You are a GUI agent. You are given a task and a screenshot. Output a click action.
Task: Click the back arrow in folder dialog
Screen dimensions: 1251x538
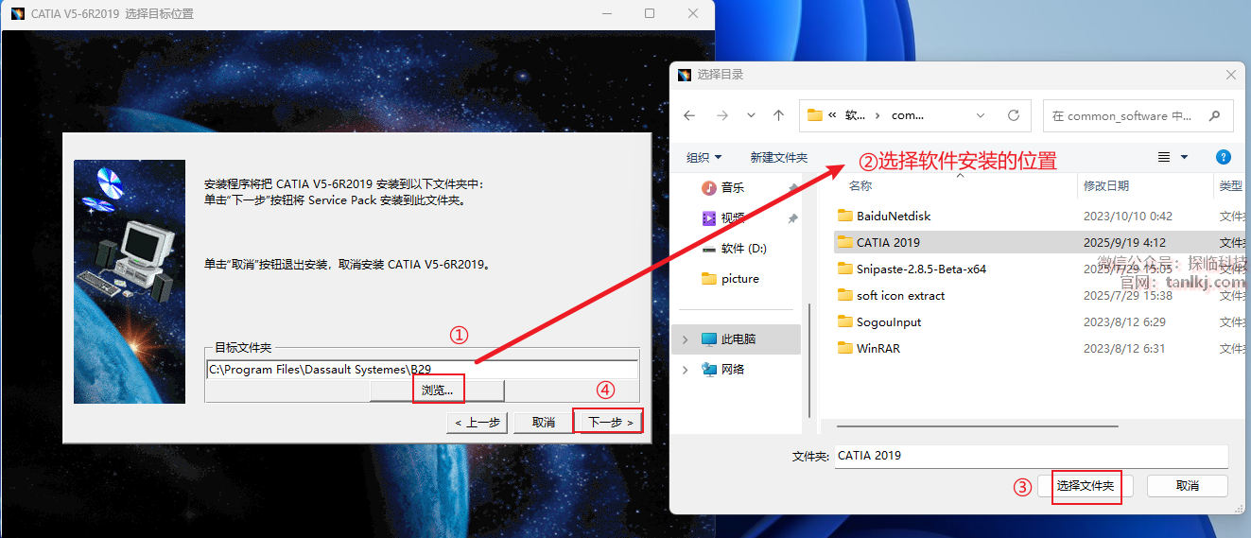click(x=689, y=115)
